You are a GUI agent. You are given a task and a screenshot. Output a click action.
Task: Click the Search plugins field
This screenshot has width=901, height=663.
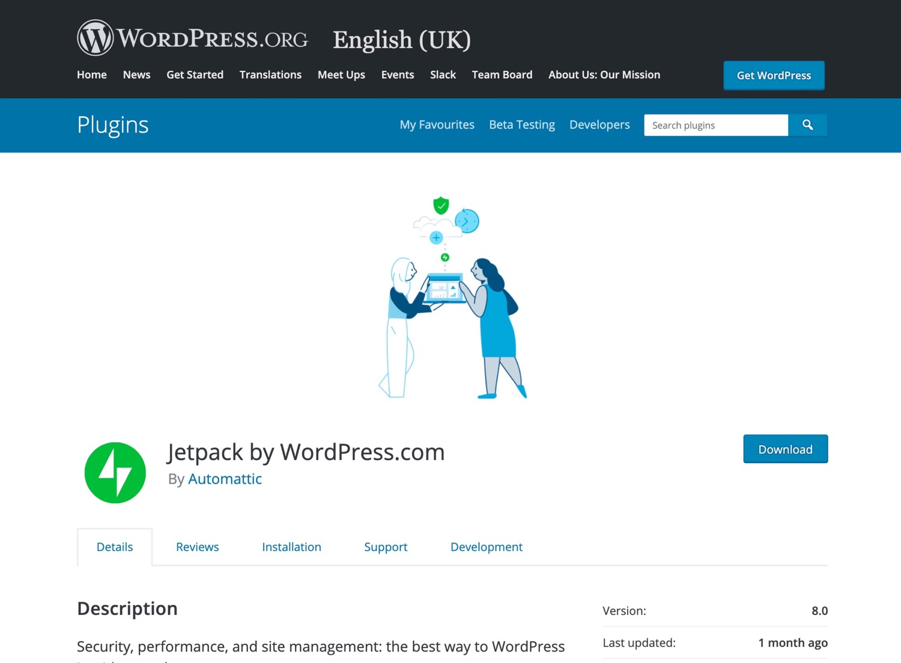[715, 125]
